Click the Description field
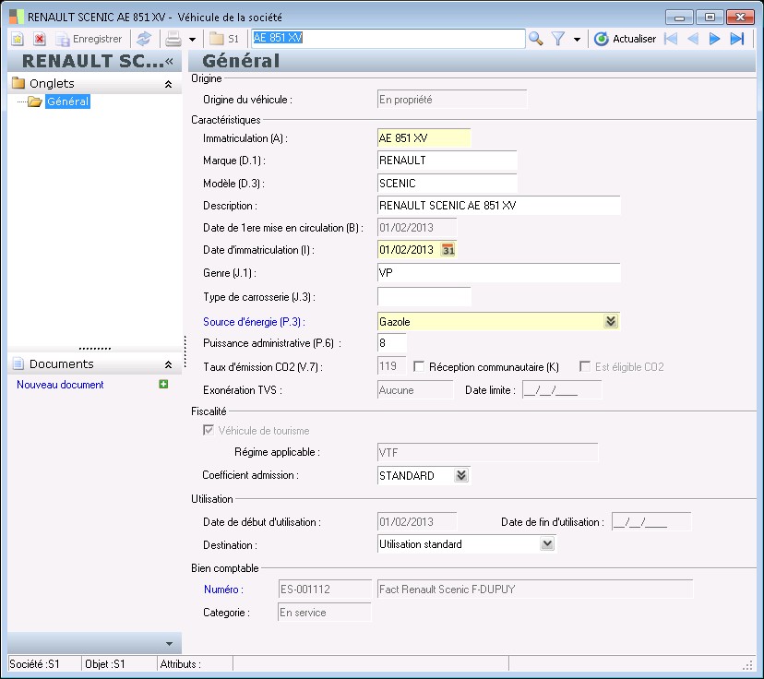Screen dimensions: 764x679 499,205
